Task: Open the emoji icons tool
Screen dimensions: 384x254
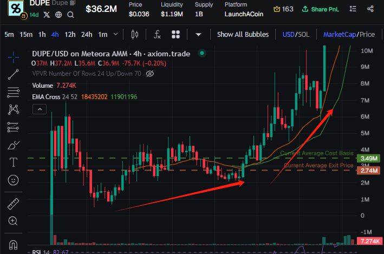Action: (13, 180)
